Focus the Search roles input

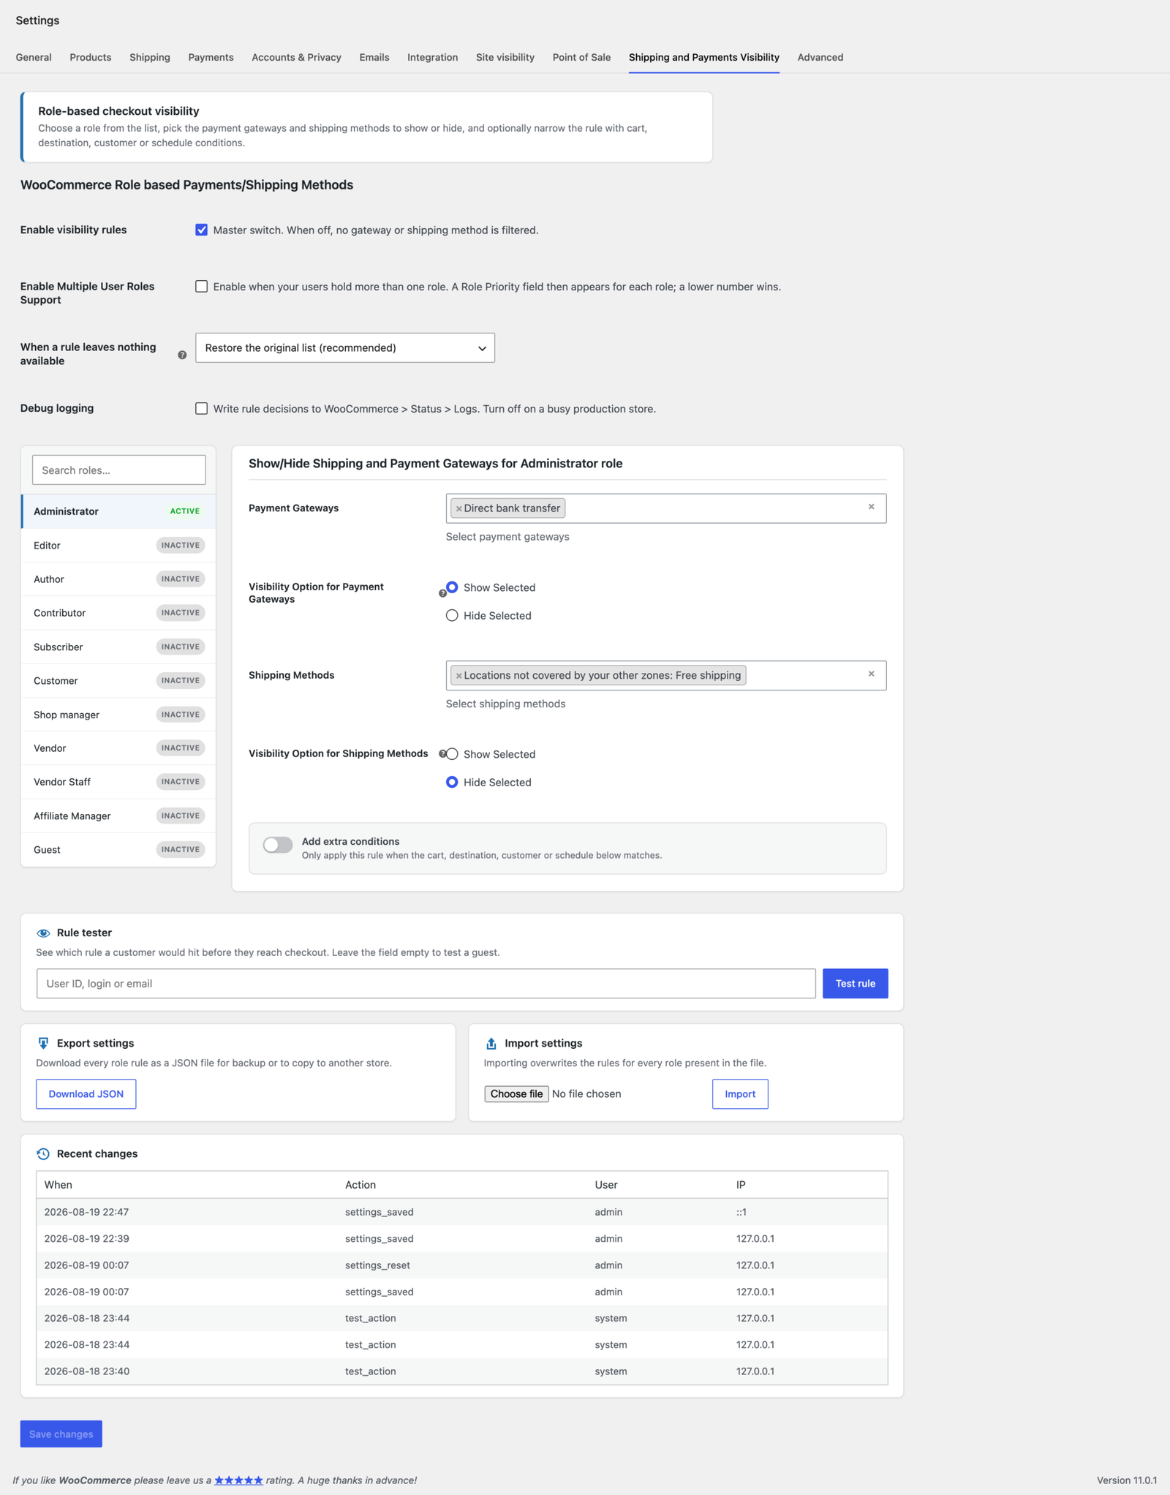(x=119, y=470)
